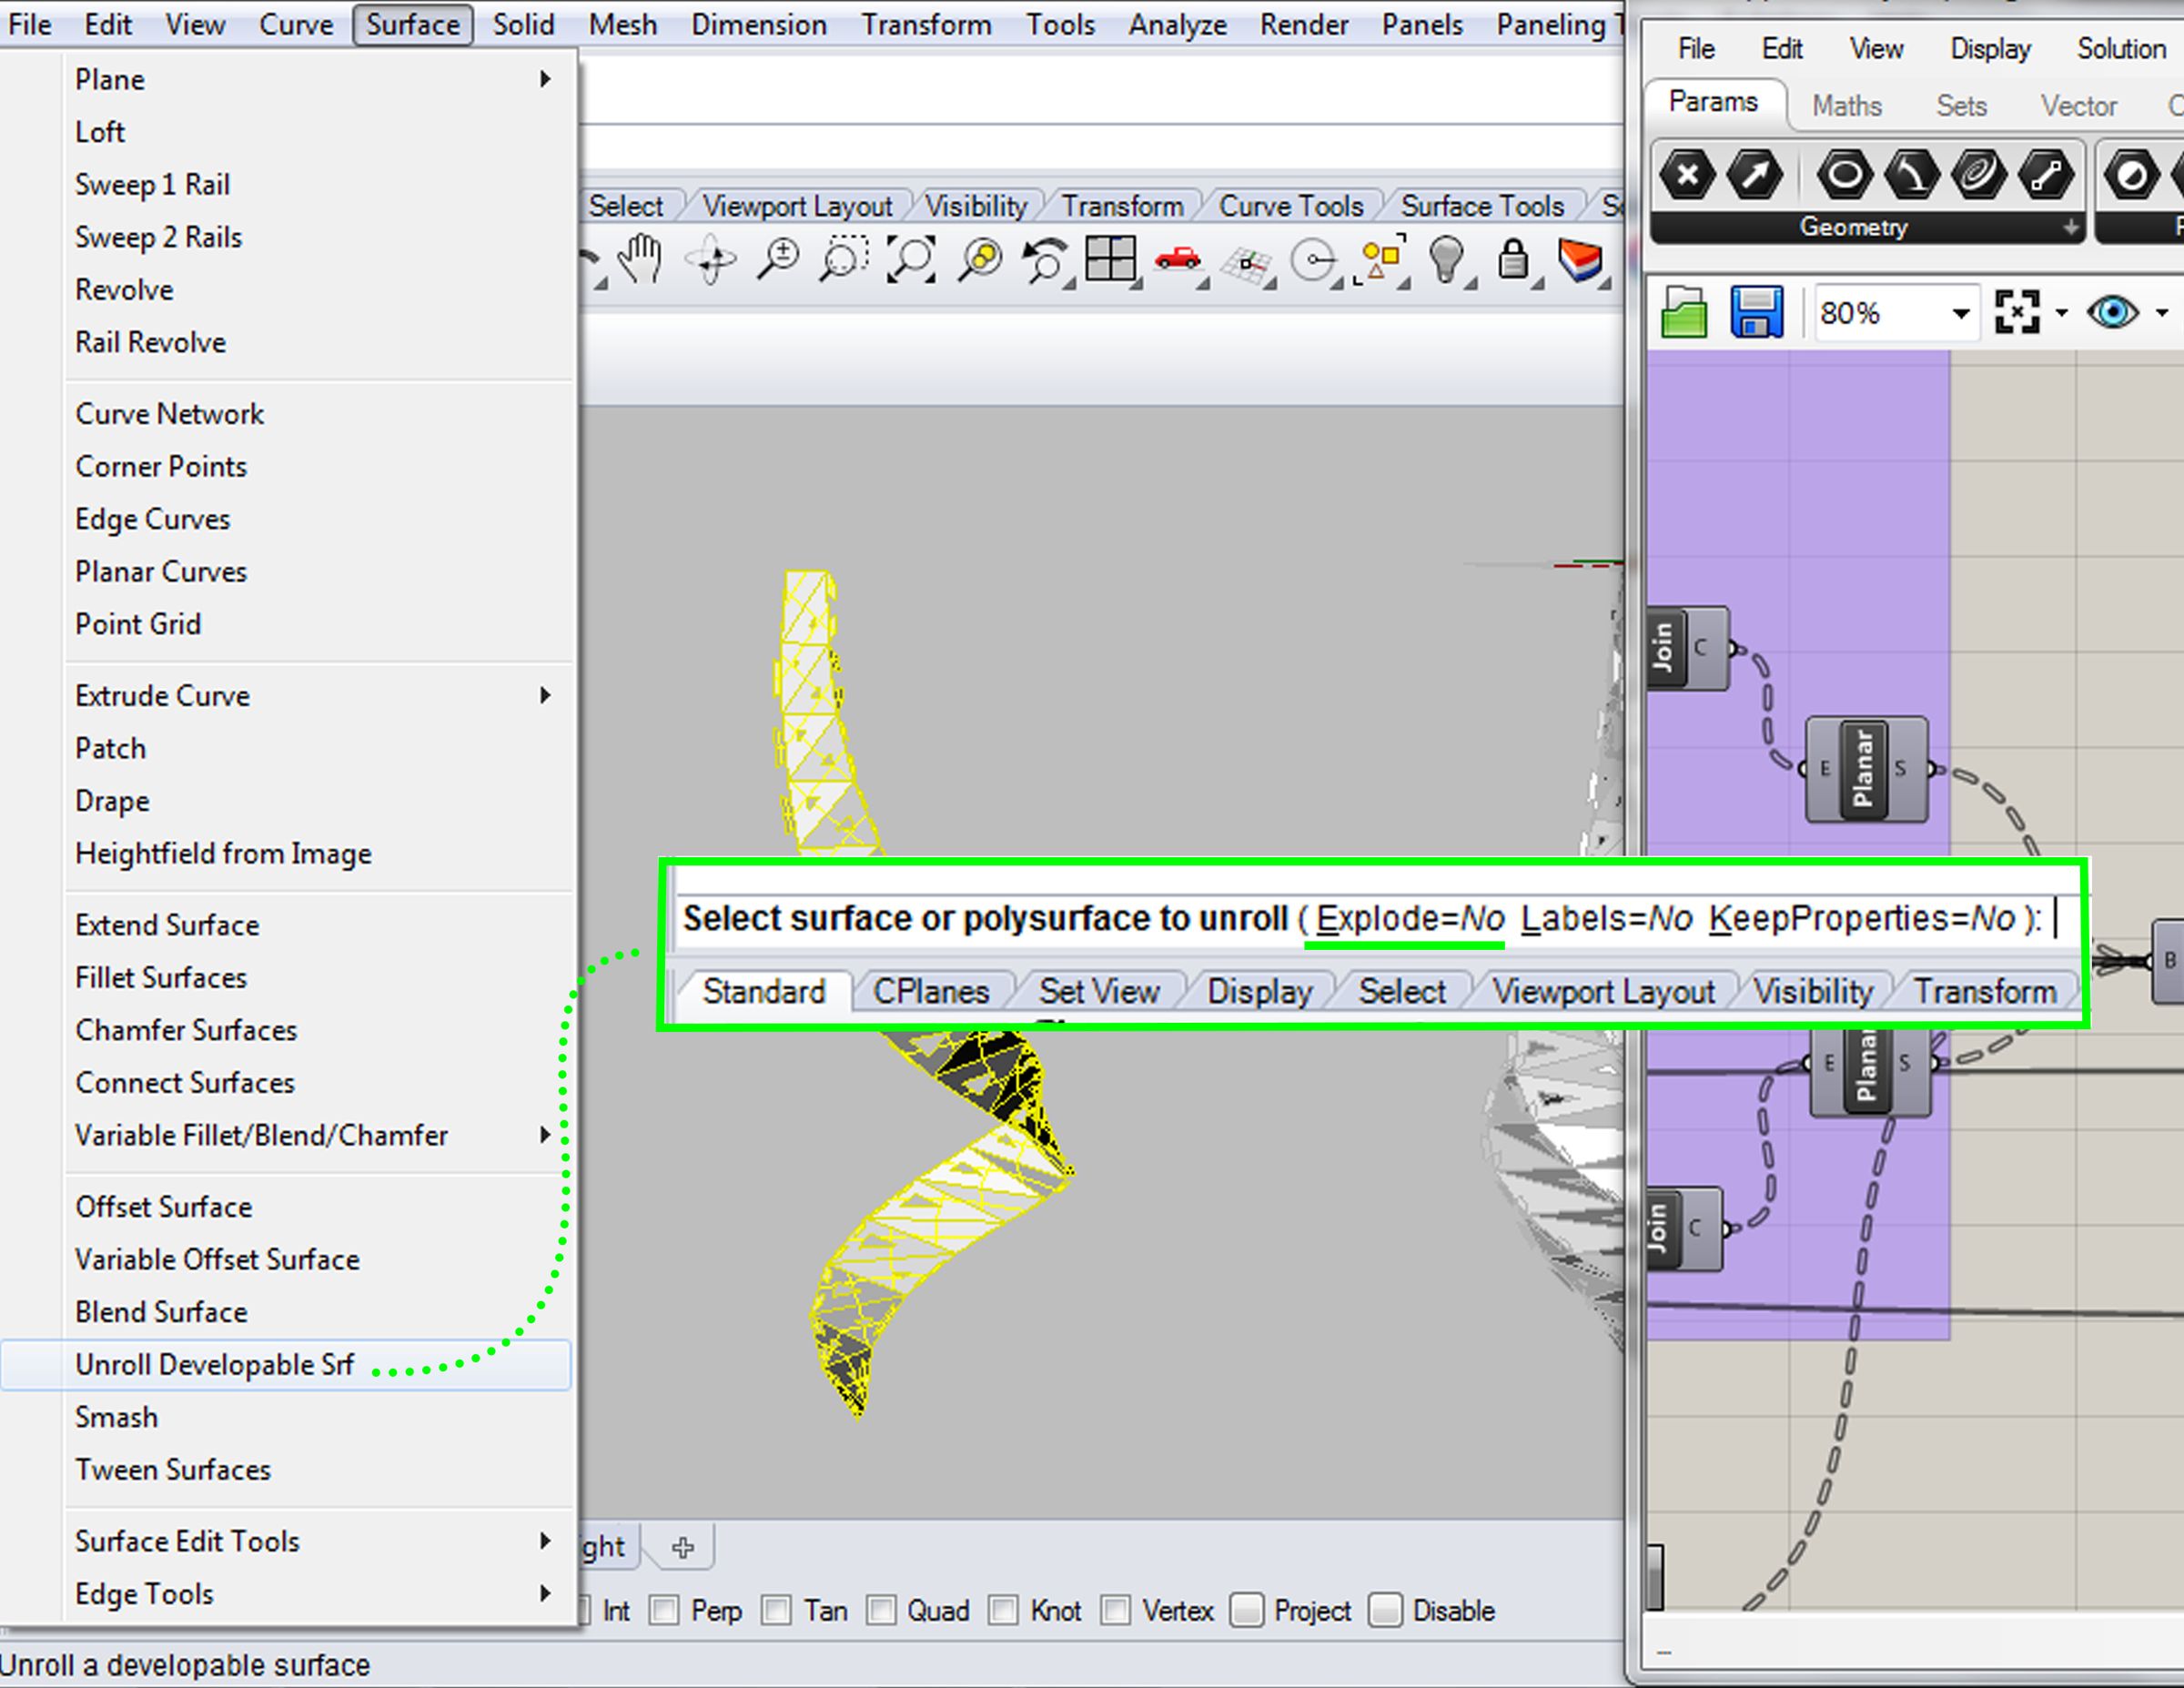The height and width of the screenshot is (1688, 2184).
Task: Choose Unroll Developable Srf from Surface menu
Action: coord(214,1363)
